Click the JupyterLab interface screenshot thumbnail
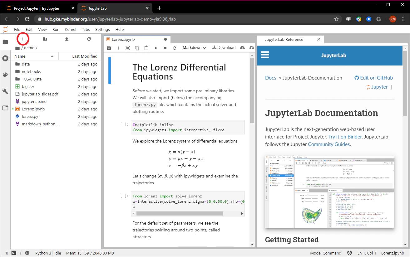This screenshot has width=410, height=257. click(x=329, y=192)
